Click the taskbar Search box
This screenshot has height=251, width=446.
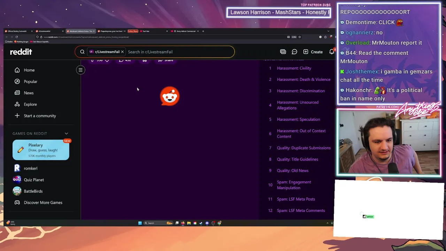[159, 223]
